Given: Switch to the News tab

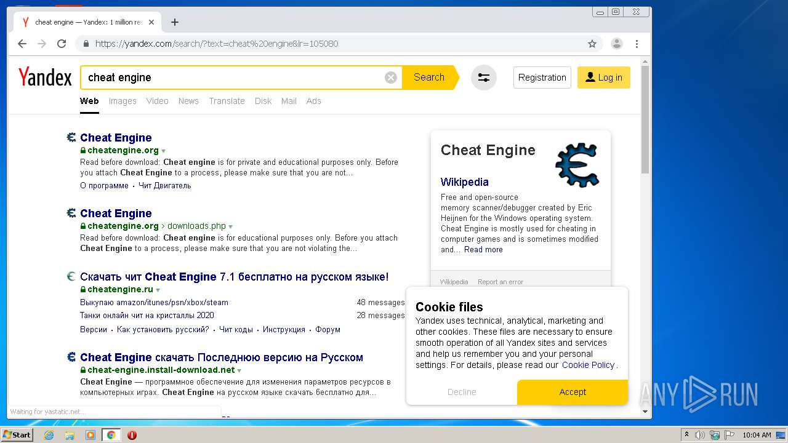Looking at the screenshot, I should pyautogui.click(x=188, y=101).
